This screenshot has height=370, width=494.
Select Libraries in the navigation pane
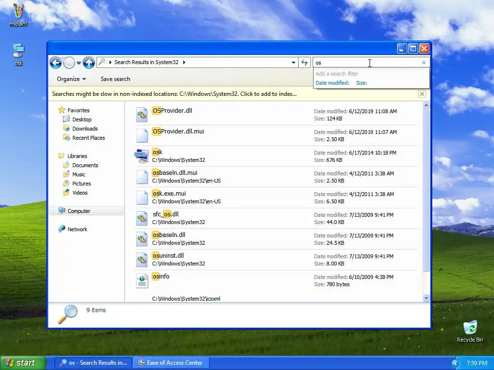click(x=77, y=156)
